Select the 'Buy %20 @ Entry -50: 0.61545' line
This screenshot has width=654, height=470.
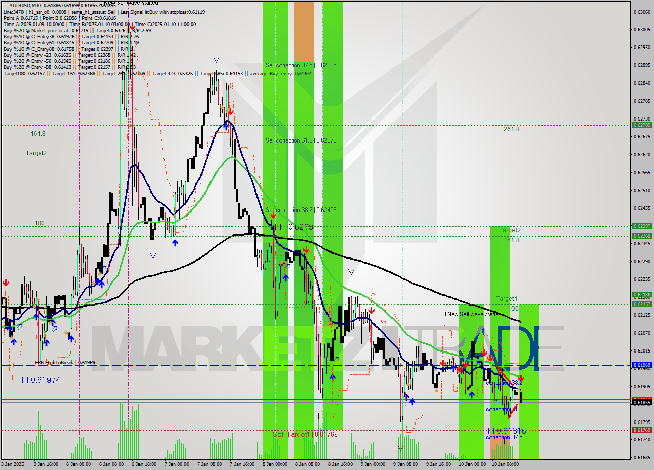69,61
